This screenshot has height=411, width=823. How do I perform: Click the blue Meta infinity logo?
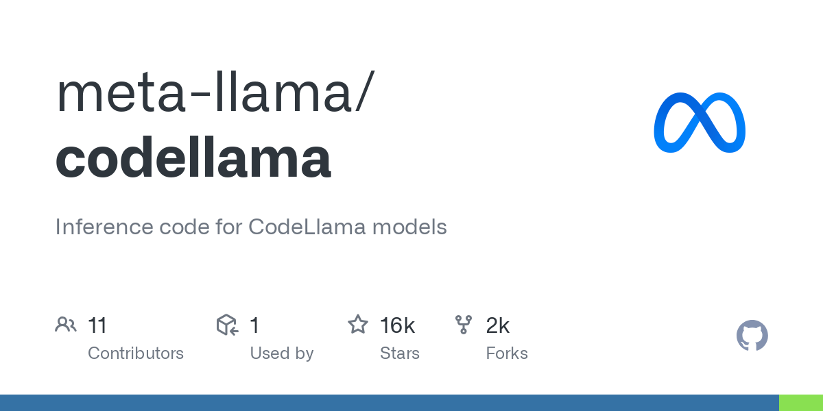pos(700,123)
